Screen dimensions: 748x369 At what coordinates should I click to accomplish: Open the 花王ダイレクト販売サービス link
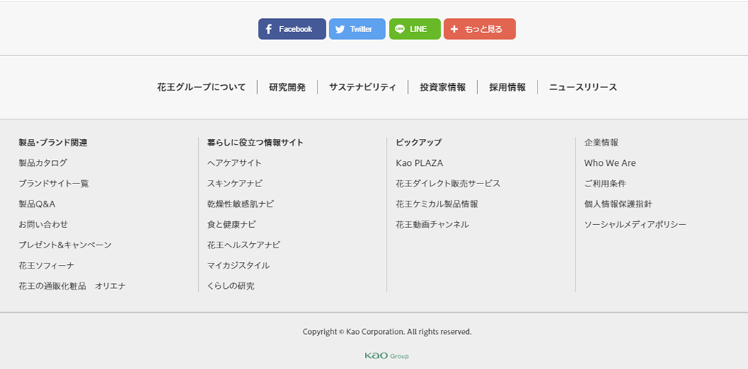point(448,183)
